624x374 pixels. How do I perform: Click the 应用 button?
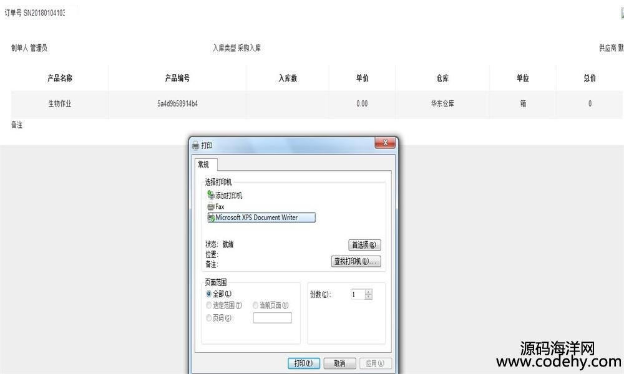click(x=375, y=363)
